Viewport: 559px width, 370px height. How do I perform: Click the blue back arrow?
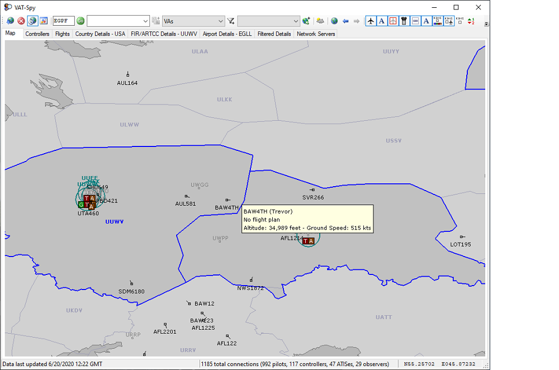pos(345,21)
